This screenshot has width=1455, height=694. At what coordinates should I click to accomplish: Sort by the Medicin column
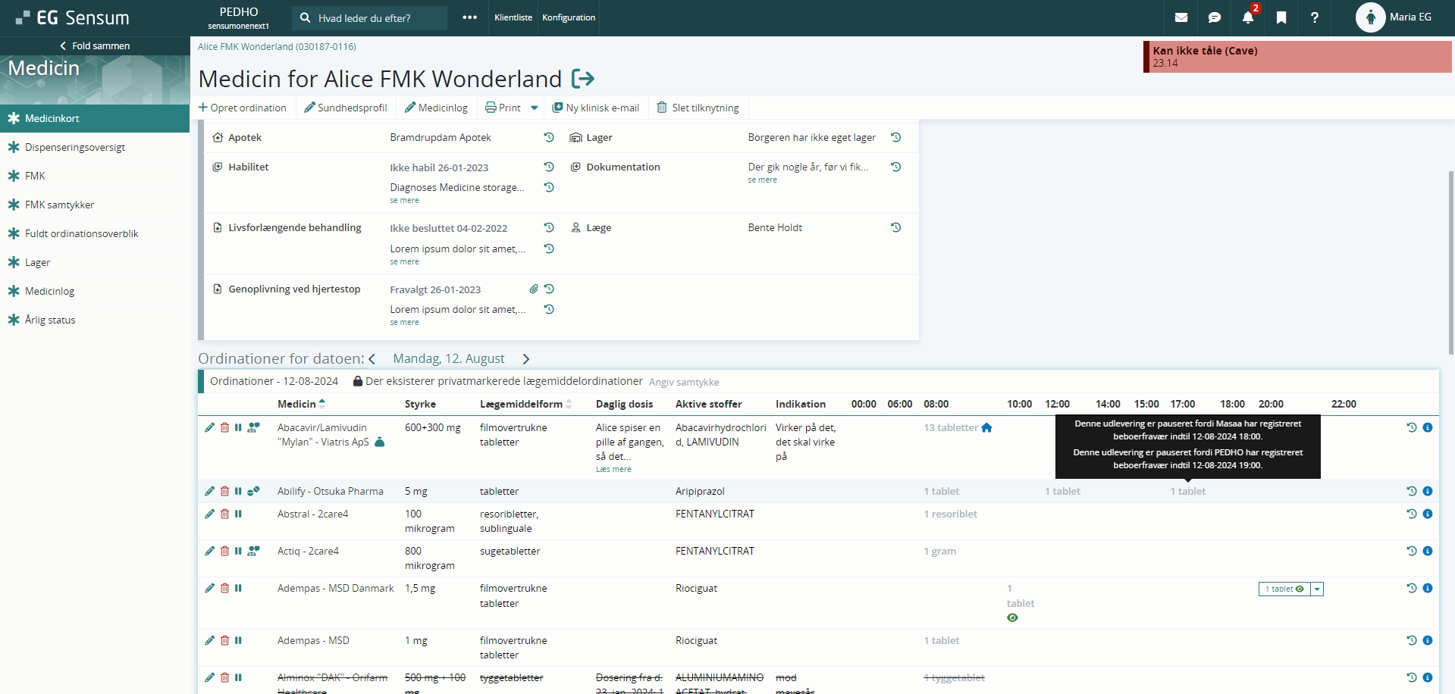pos(301,404)
